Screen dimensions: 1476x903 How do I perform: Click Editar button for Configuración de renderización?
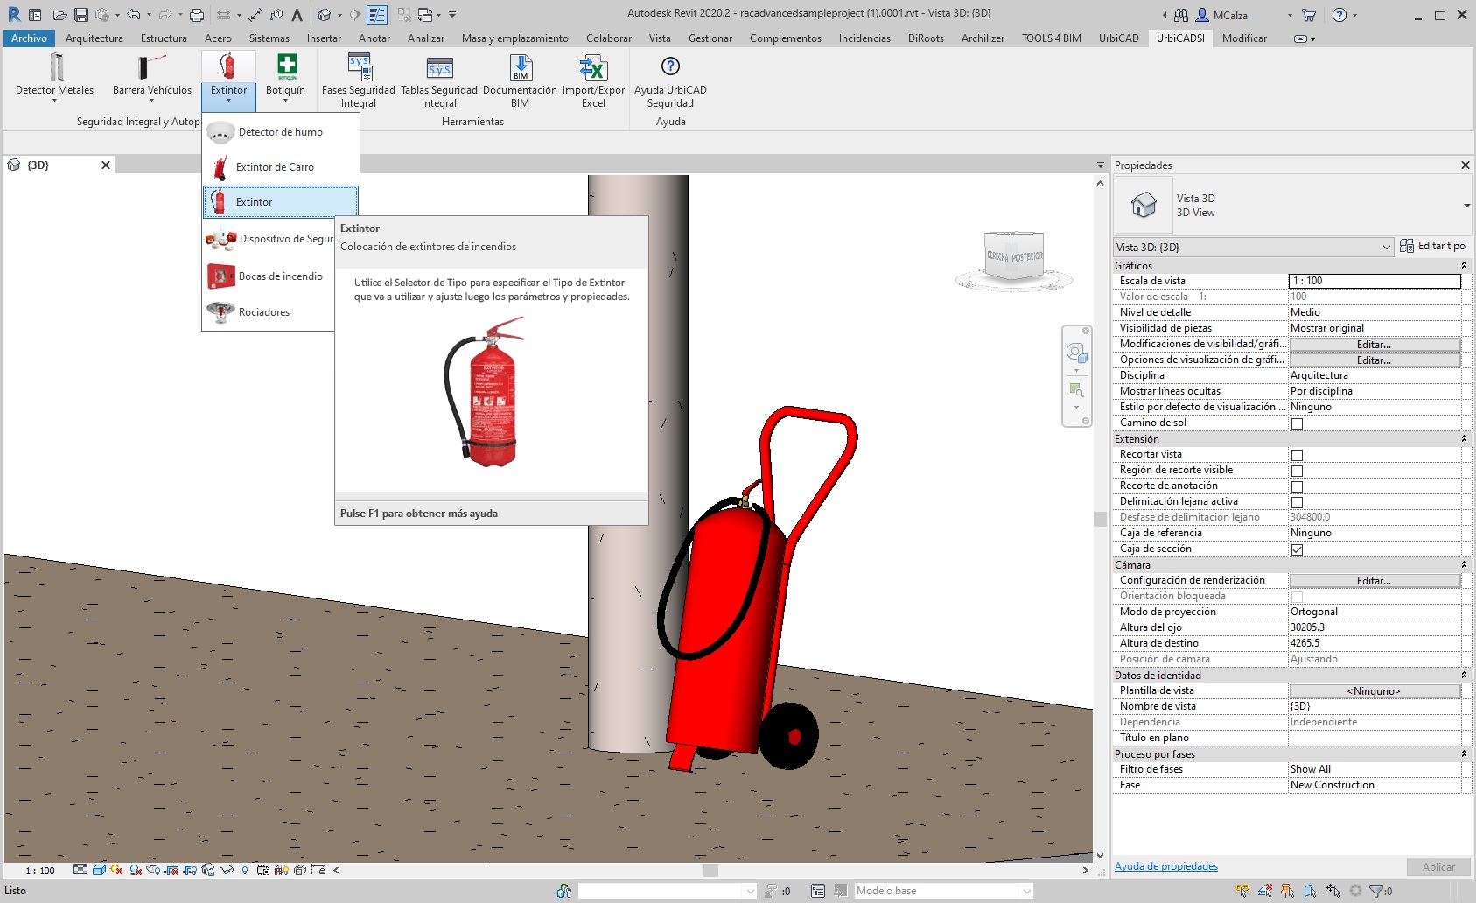1374,581
